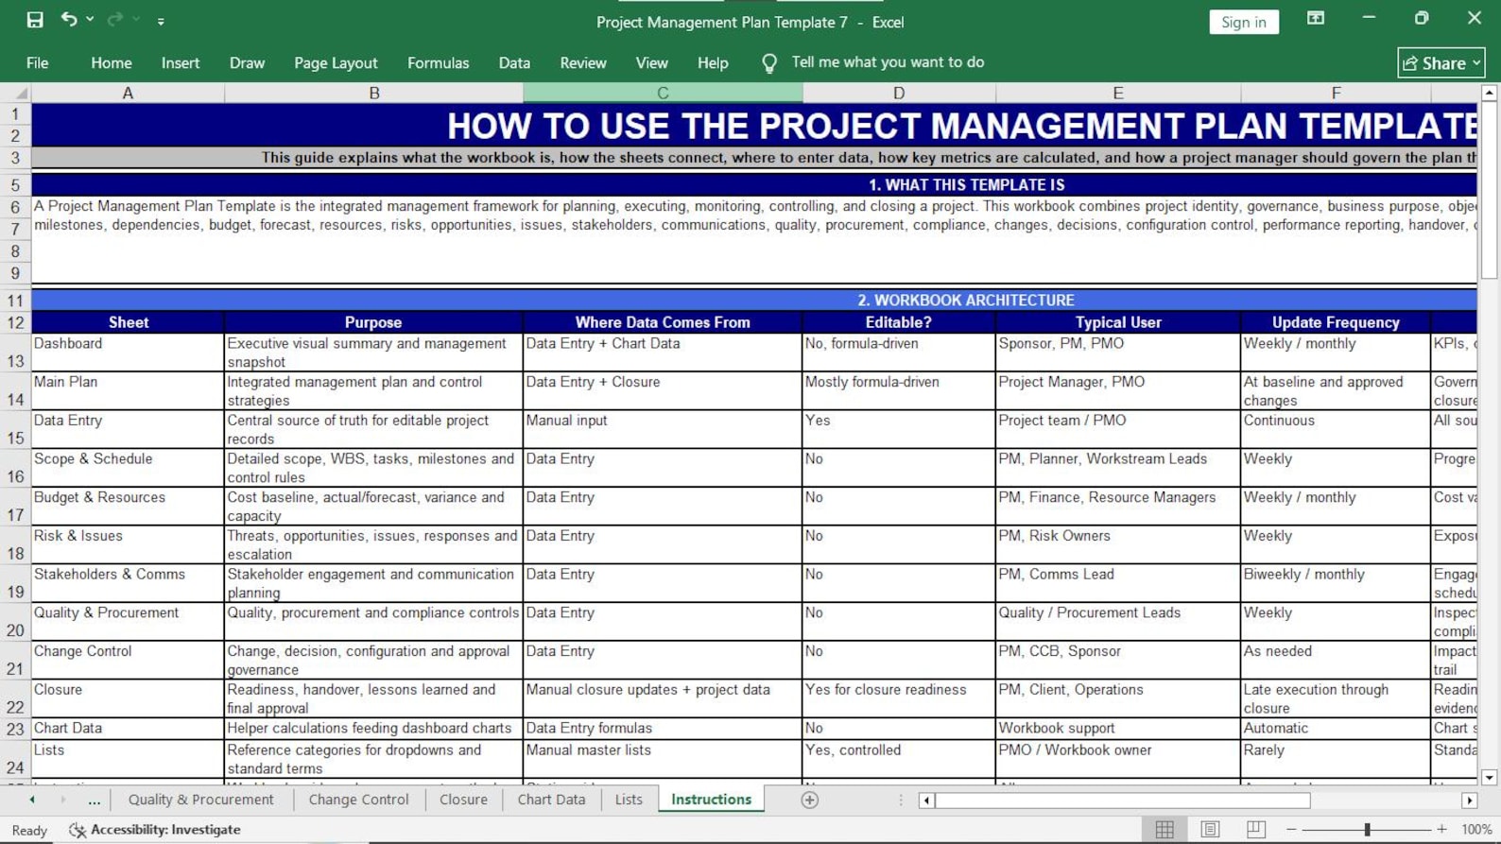
Task: Click the Tell me what you want to do box
Action: pos(888,62)
